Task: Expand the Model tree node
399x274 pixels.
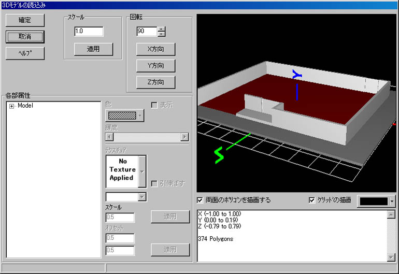Action: point(11,106)
